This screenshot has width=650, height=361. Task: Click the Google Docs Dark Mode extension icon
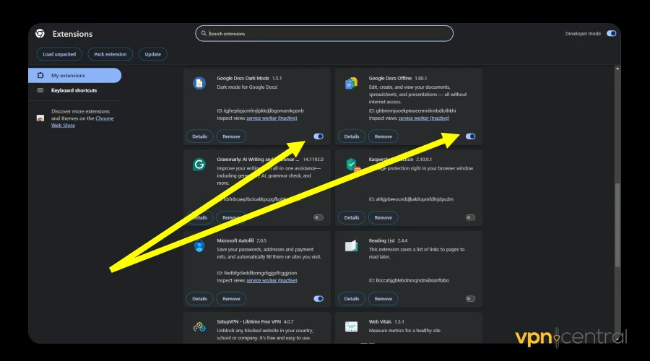[199, 83]
